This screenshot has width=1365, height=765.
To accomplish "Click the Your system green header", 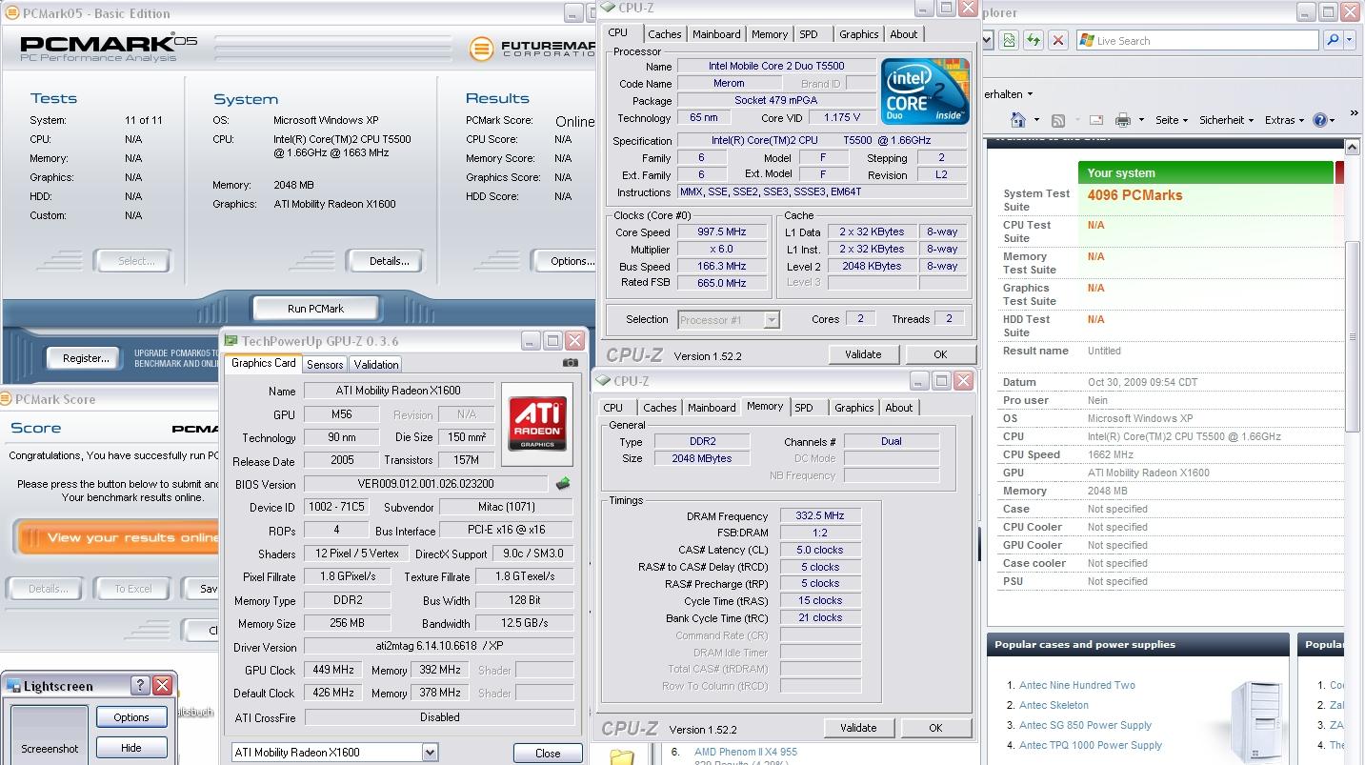I will point(1205,172).
